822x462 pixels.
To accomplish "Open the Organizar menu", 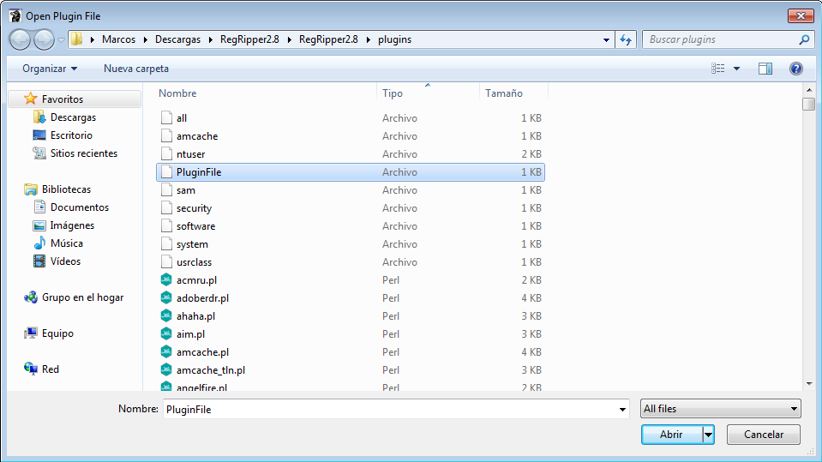I will click(50, 69).
